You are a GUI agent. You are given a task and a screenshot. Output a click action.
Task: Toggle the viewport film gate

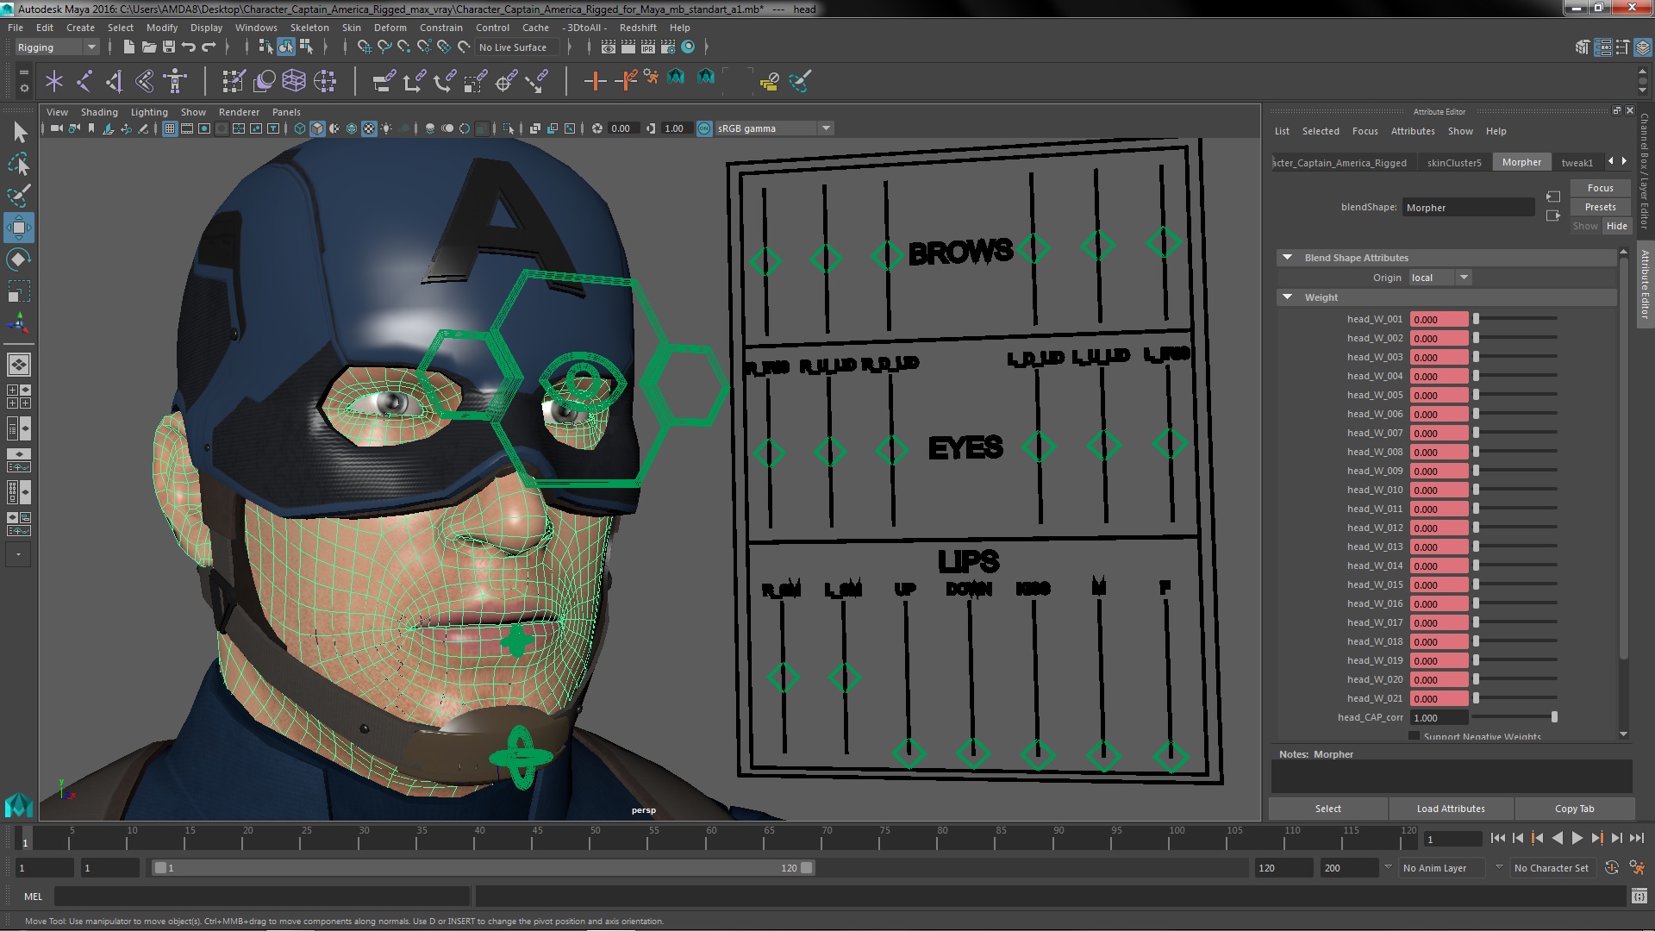187,128
